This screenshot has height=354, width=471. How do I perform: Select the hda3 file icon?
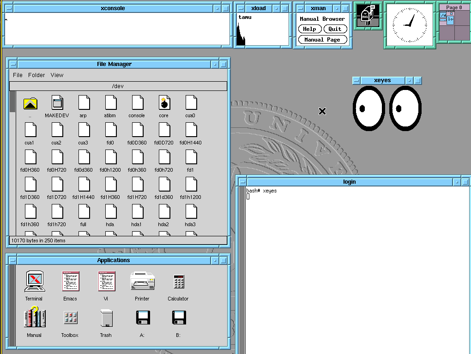(191, 211)
